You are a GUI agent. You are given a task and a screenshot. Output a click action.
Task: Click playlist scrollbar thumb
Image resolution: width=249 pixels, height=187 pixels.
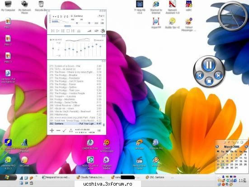click(104, 125)
